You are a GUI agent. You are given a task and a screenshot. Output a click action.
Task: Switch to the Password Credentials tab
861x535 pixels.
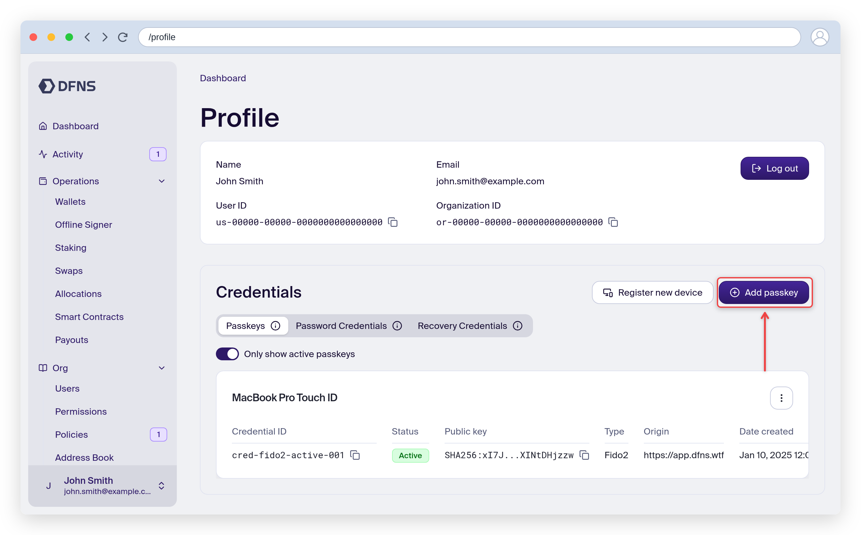(x=348, y=326)
